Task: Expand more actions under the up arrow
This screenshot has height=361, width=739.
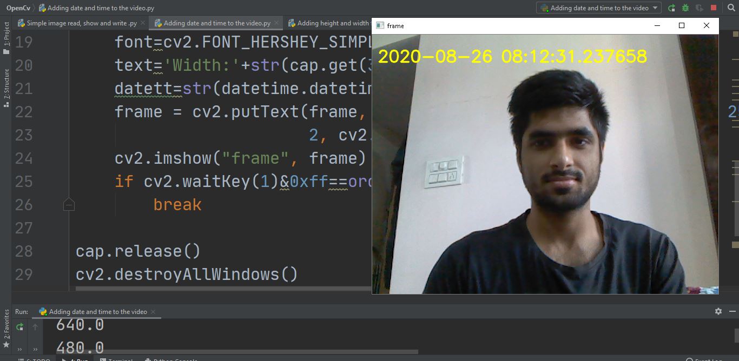Action: tap(36, 349)
